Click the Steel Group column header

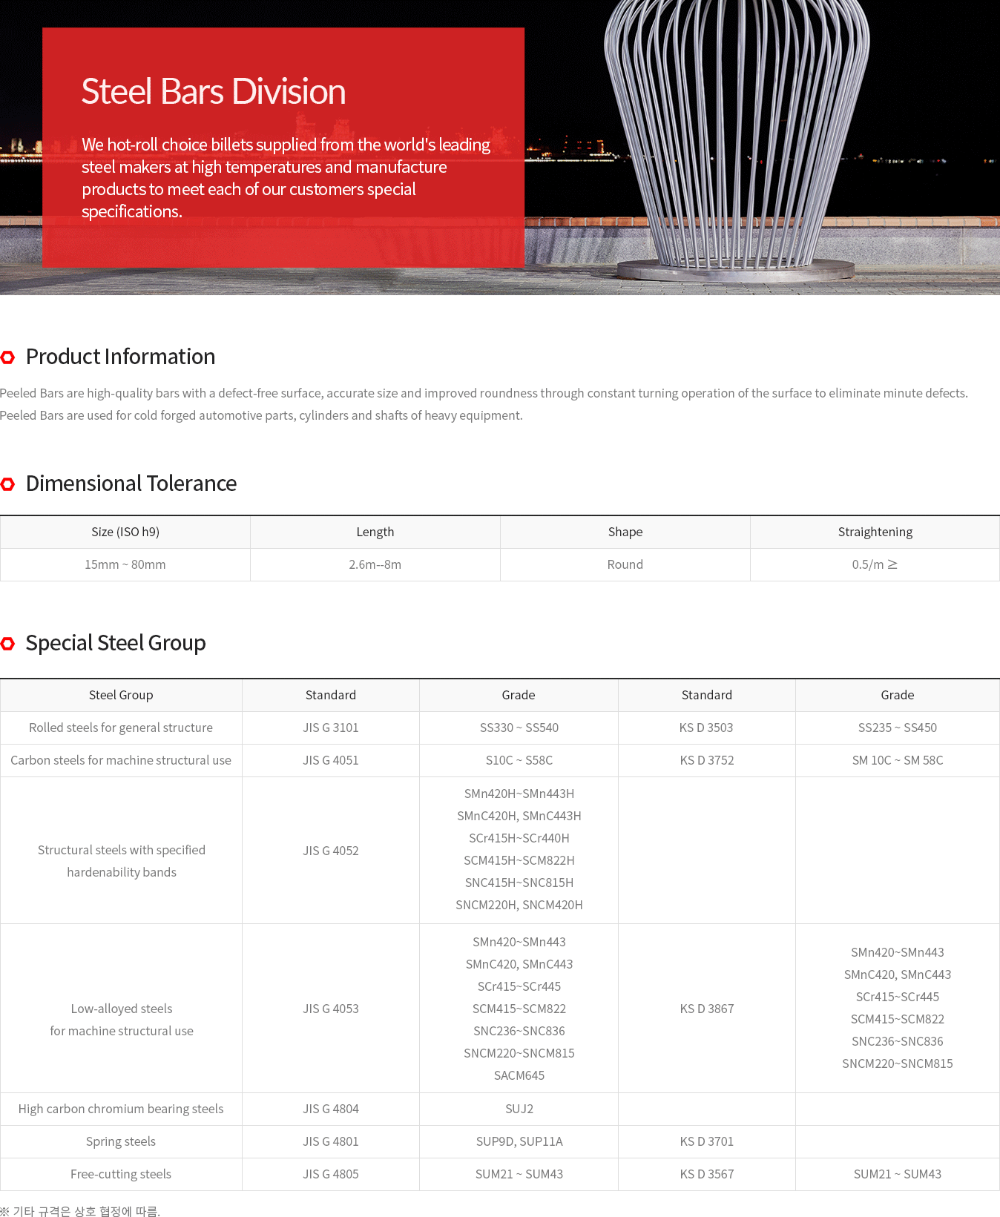click(121, 695)
